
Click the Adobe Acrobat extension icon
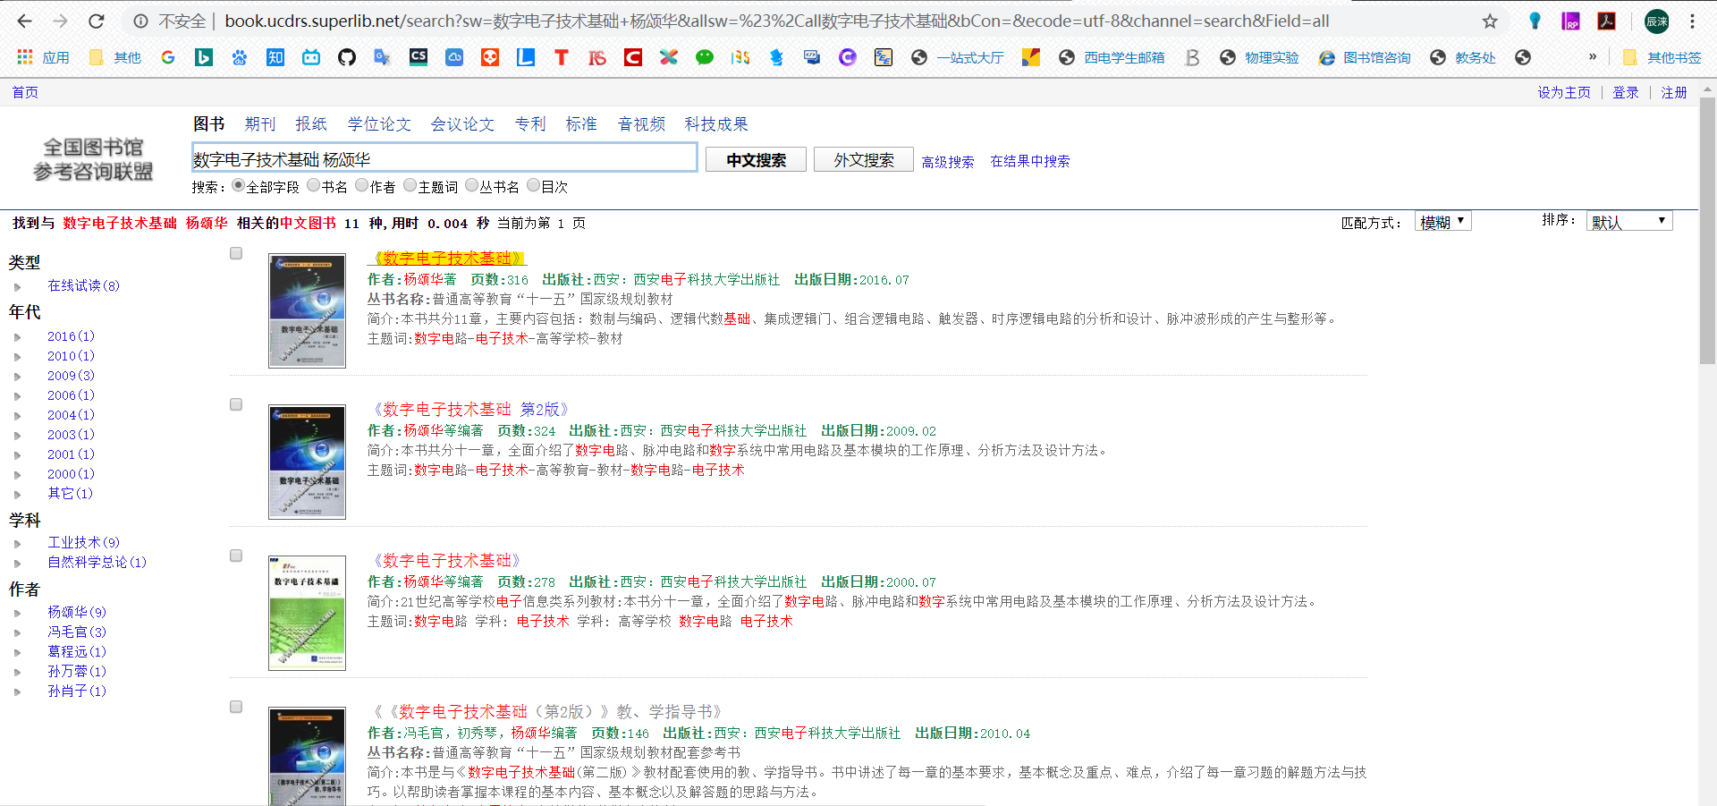(1606, 21)
